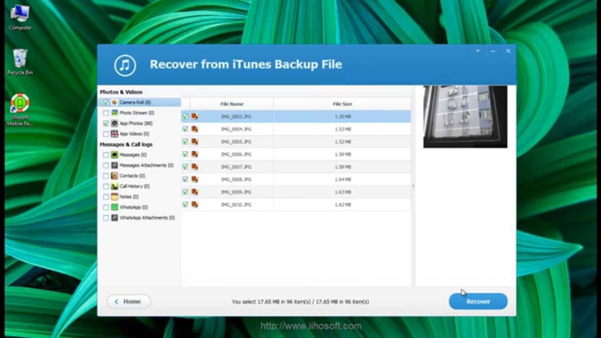
Task: Click the Messages Attachments category icon
Action: 115,165
